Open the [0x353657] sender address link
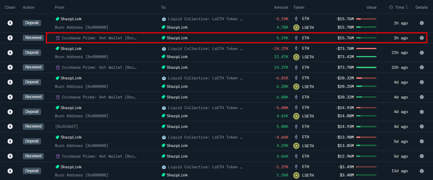This screenshot has width=433, height=180. click(x=66, y=126)
